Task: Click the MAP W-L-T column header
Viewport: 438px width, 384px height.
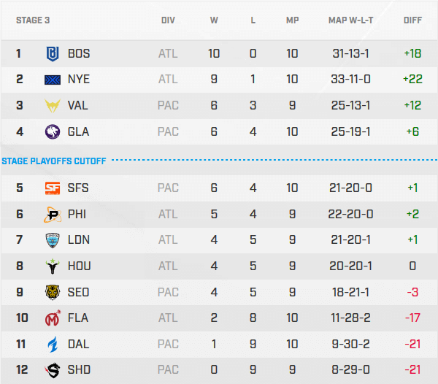Action: point(351,20)
